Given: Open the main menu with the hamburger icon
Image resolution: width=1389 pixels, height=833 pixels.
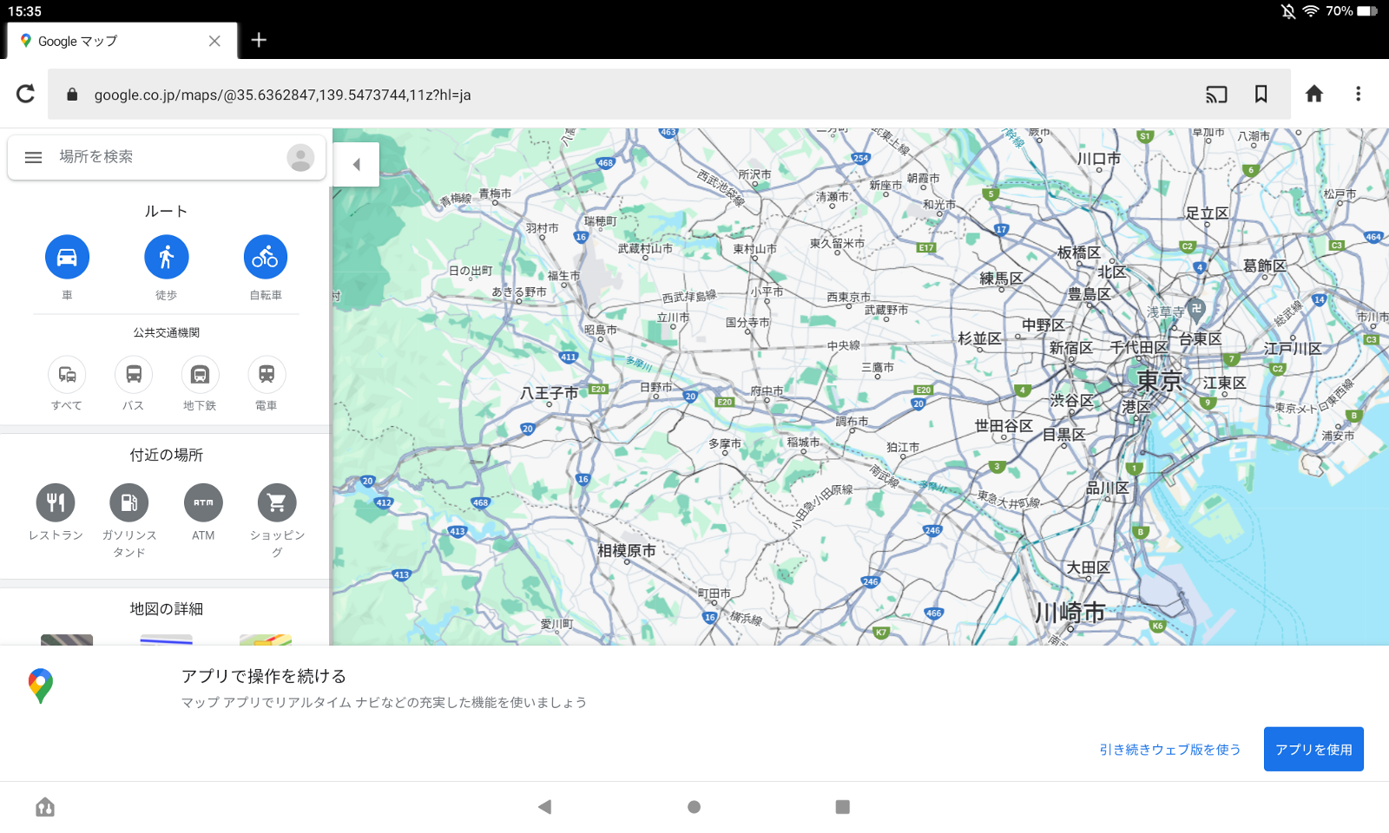Looking at the screenshot, I should [x=33, y=157].
